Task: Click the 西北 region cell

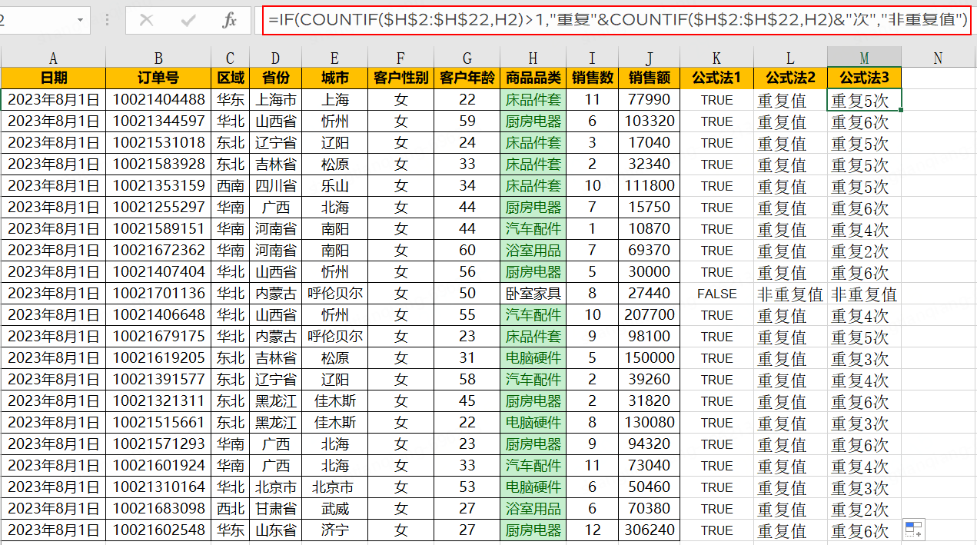Action: tap(231, 509)
